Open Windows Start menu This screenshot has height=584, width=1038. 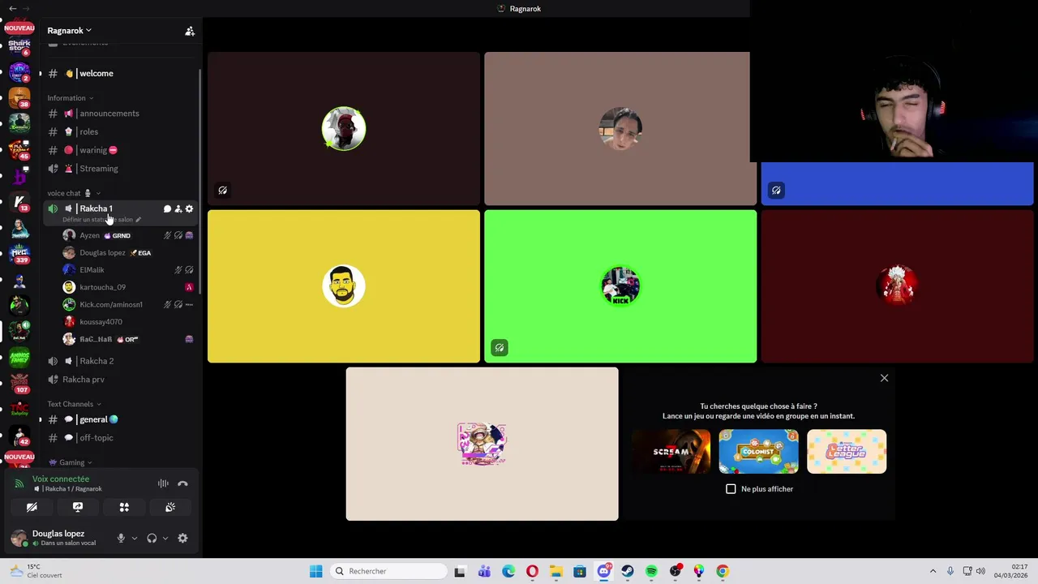point(315,571)
